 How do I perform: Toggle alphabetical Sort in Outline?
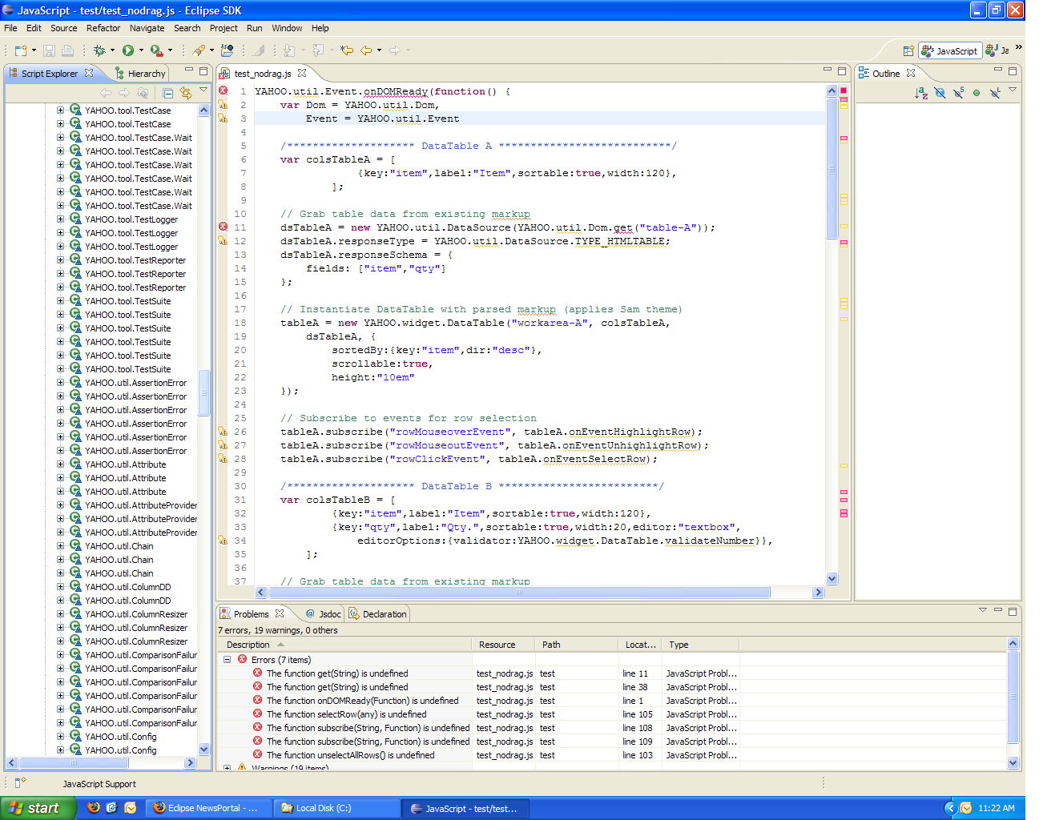click(921, 93)
